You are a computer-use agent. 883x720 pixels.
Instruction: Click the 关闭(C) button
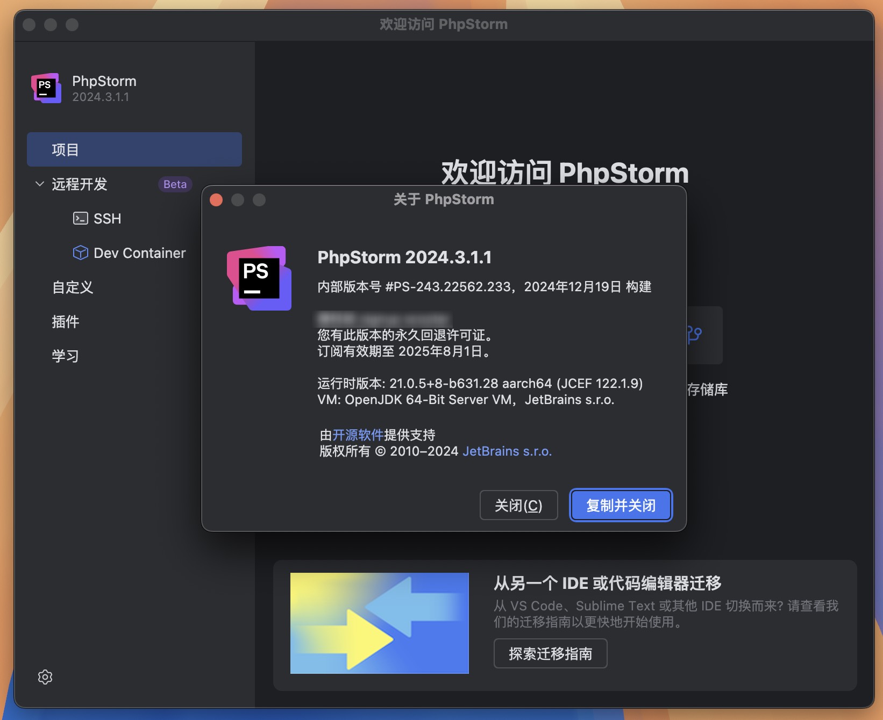(x=518, y=505)
